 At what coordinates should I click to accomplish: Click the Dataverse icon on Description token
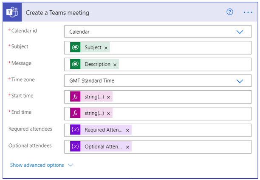76,64
